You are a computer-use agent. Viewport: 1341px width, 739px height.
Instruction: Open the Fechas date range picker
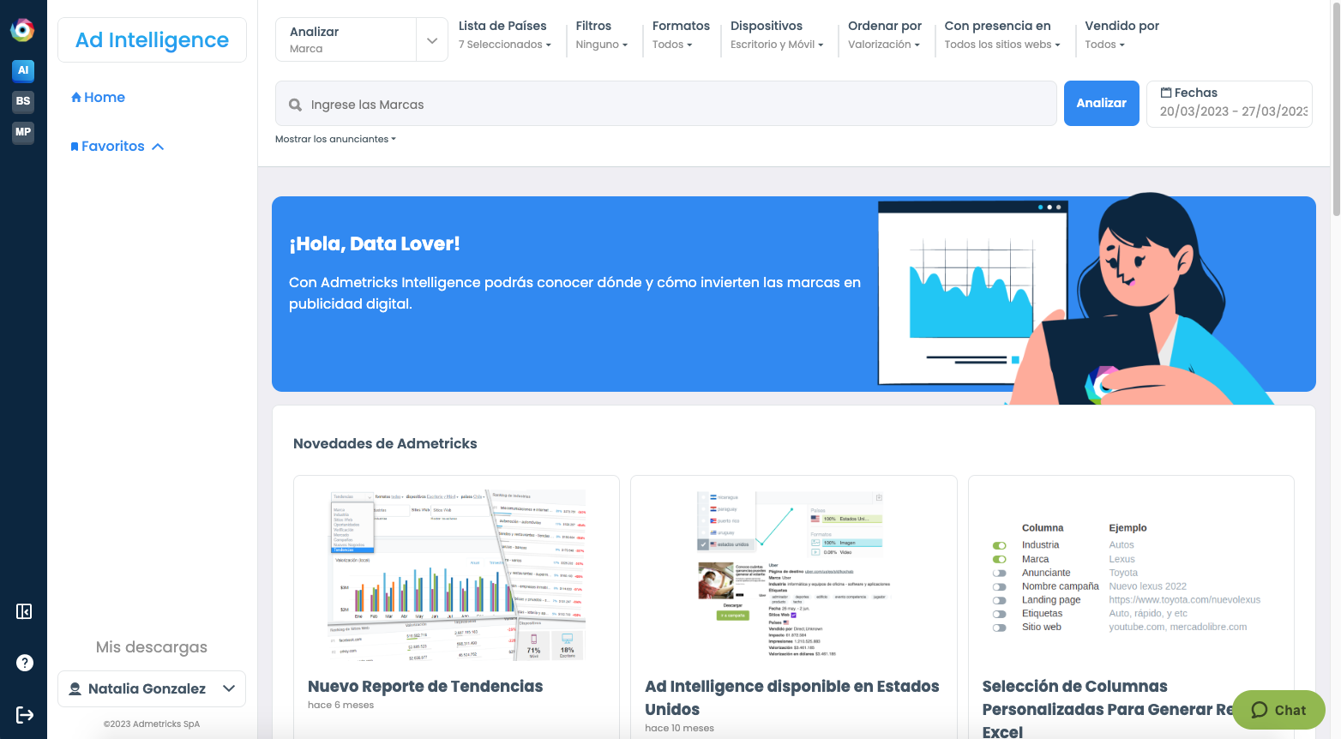click(1230, 104)
